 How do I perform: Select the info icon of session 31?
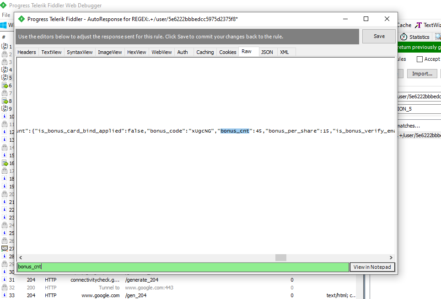coord(5,280)
